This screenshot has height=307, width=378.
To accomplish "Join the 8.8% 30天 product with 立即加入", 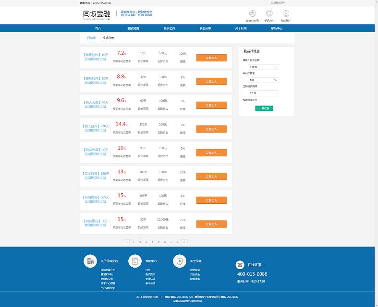I will [211, 82].
